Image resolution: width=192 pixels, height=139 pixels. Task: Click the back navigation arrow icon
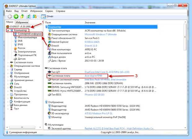click(x=10, y=16)
